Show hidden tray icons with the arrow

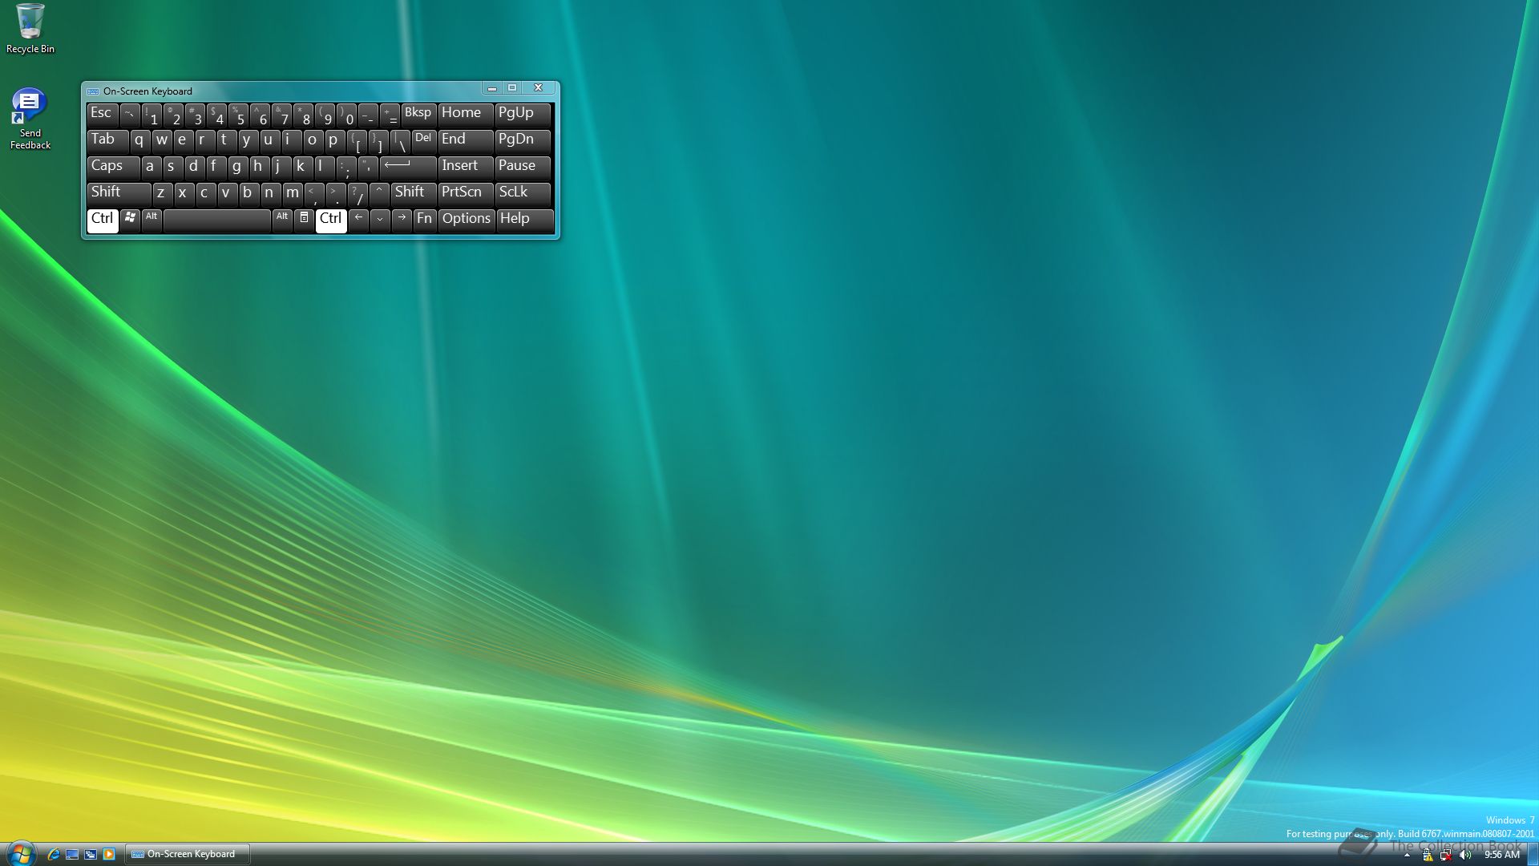click(1407, 856)
